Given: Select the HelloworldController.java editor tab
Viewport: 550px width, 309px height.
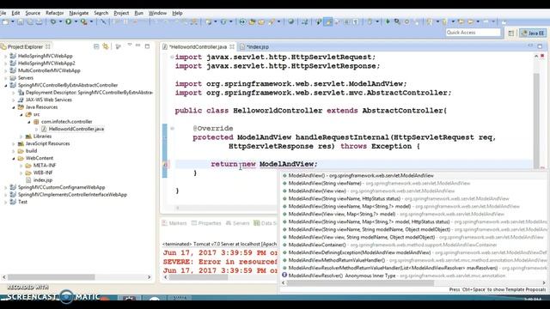Looking at the screenshot, I should point(199,46).
